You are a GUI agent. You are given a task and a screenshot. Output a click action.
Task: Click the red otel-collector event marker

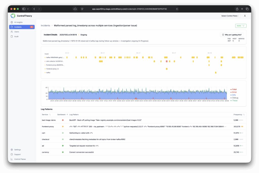[x=166, y=61]
